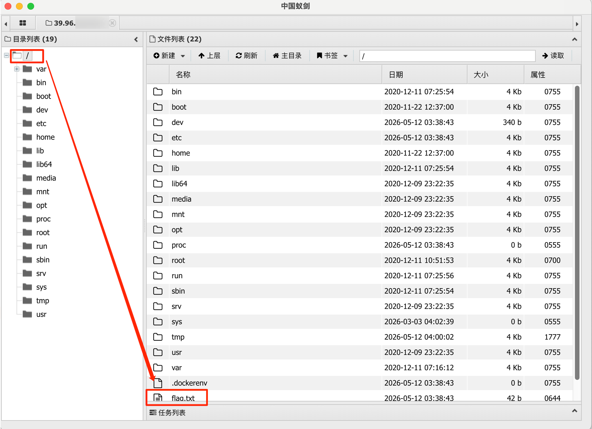Select the proc row in file list
This screenshot has height=429, width=592.
[x=360, y=245]
